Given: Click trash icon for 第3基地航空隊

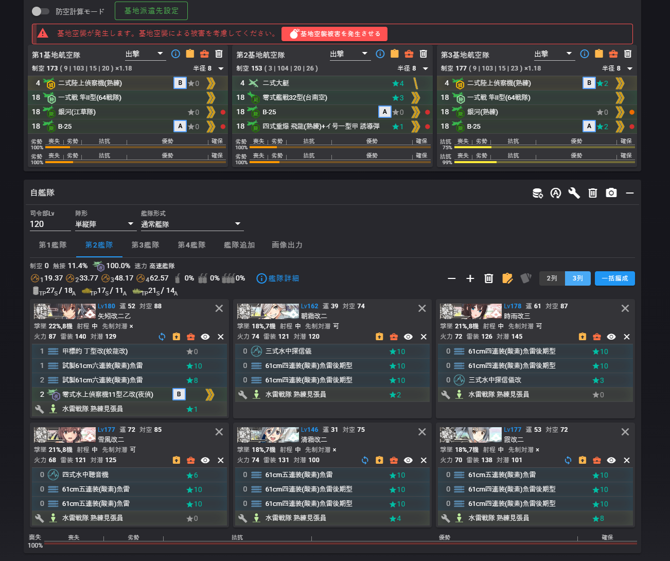Looking at the screenshot, I should tap(628, 54).
